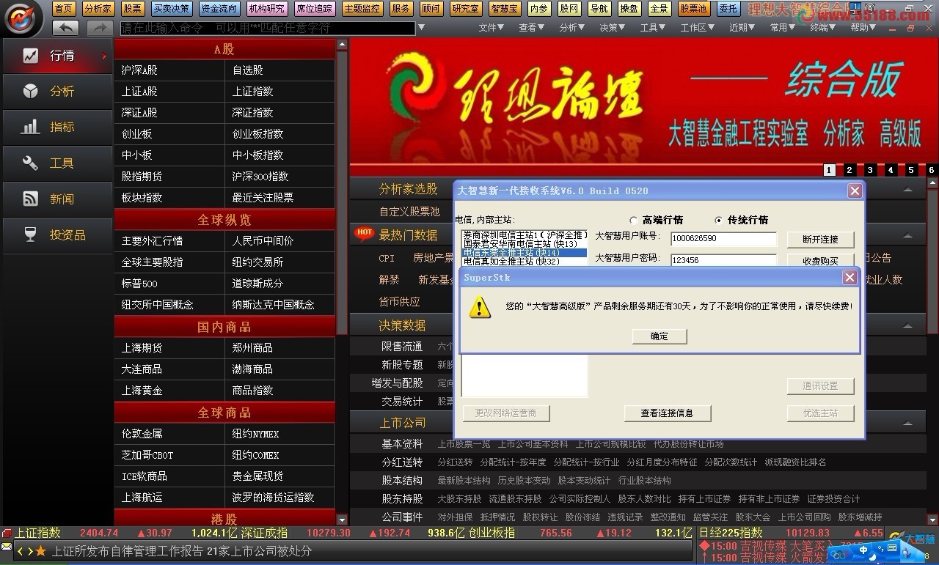
Task: Open the 伦敦金属 link
Action: point(142,434)
